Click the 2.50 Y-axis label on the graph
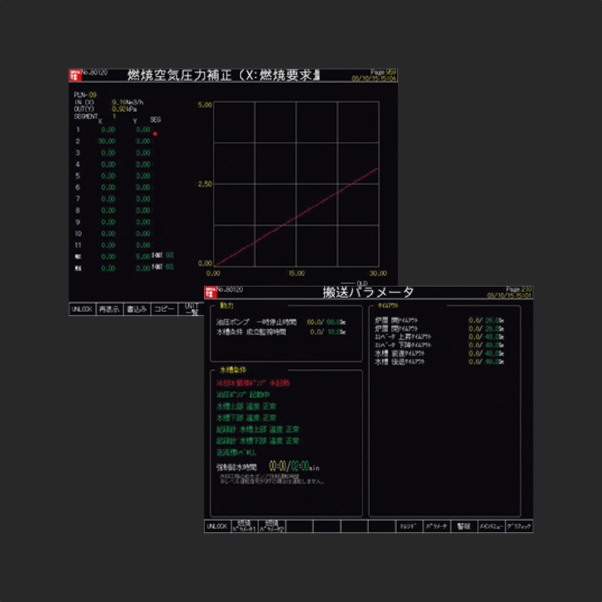Screen dimensions: 602x602 tap(205, 184)
